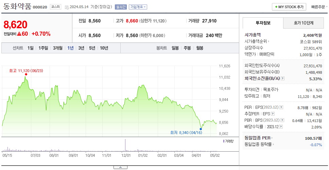Collapse the chart panel with bottom chevron
This screenshot has height=170, width=329.
pyautogui.click(x=120, y=167)
